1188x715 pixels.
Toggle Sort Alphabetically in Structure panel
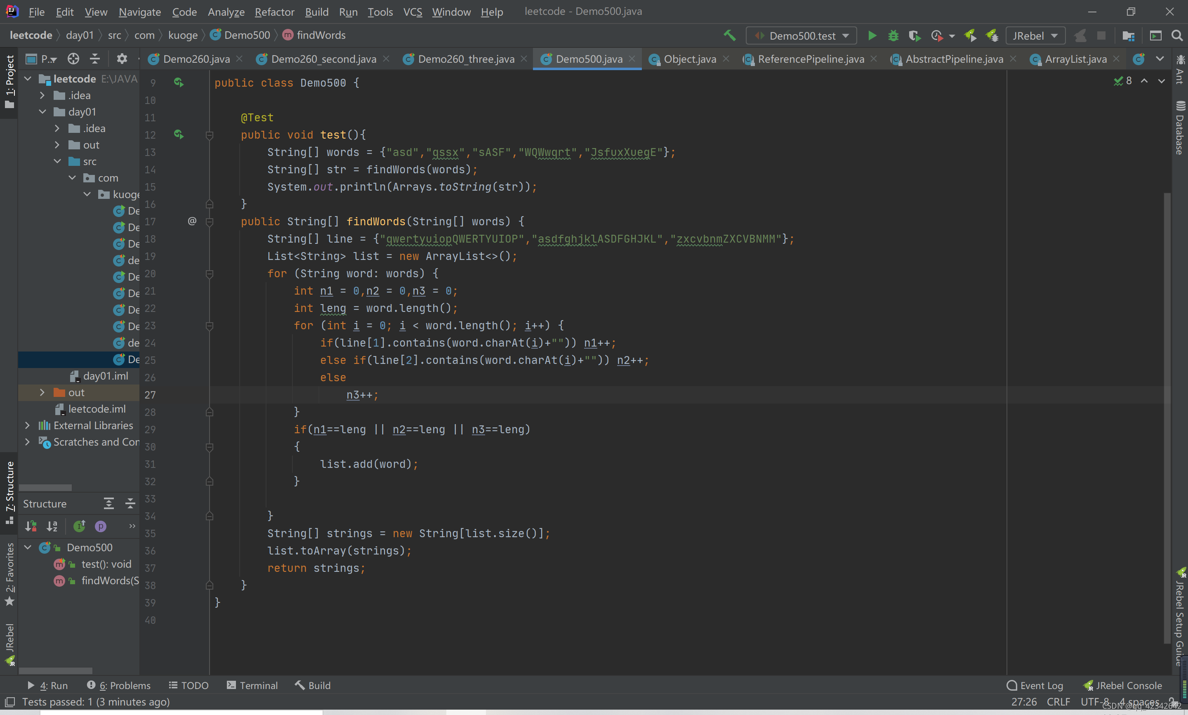tap(52, 526)
